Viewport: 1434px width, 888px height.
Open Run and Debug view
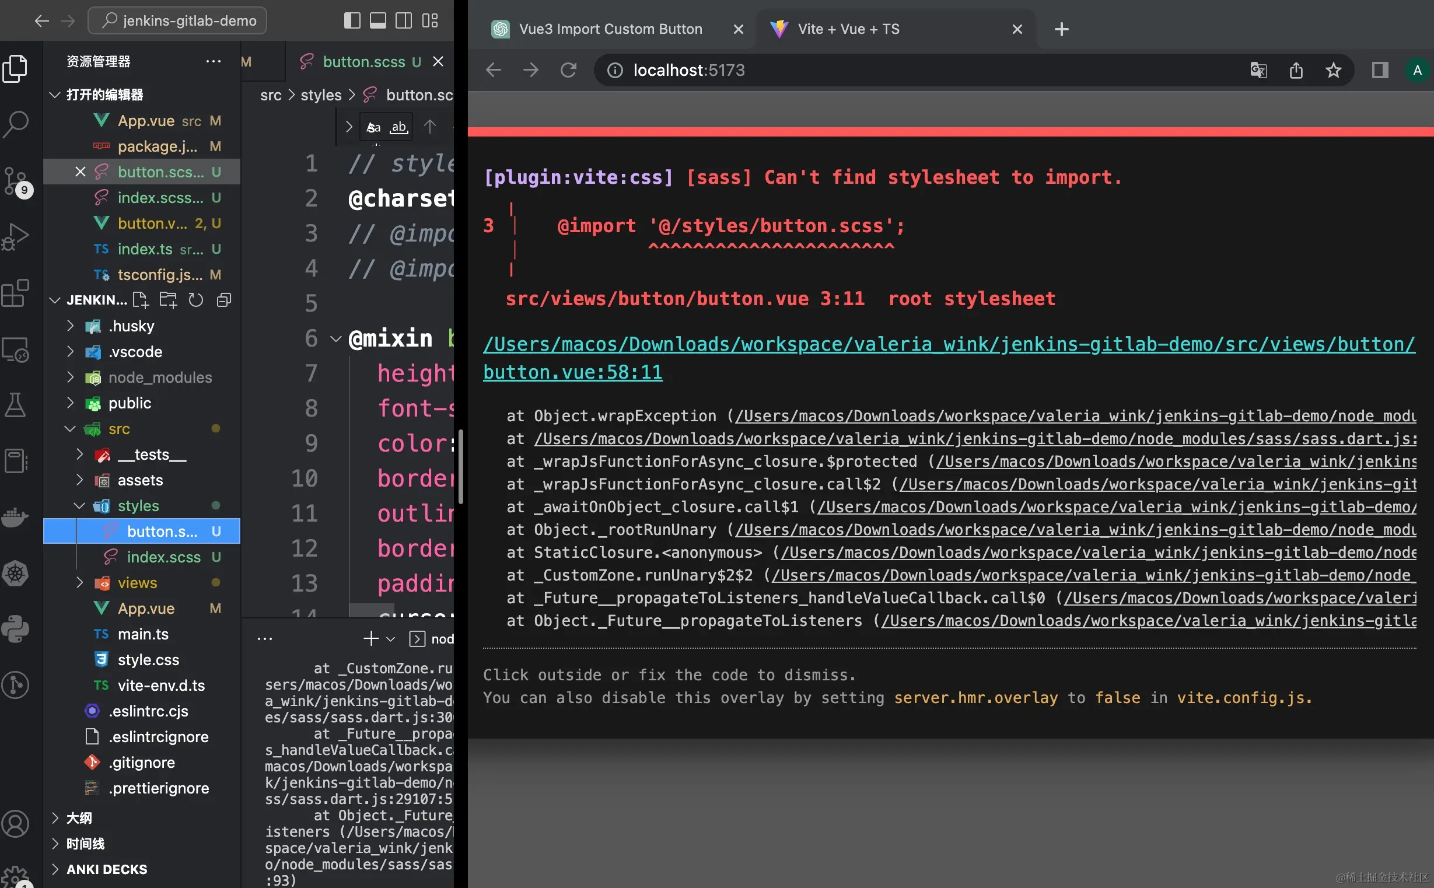[16, 237]
